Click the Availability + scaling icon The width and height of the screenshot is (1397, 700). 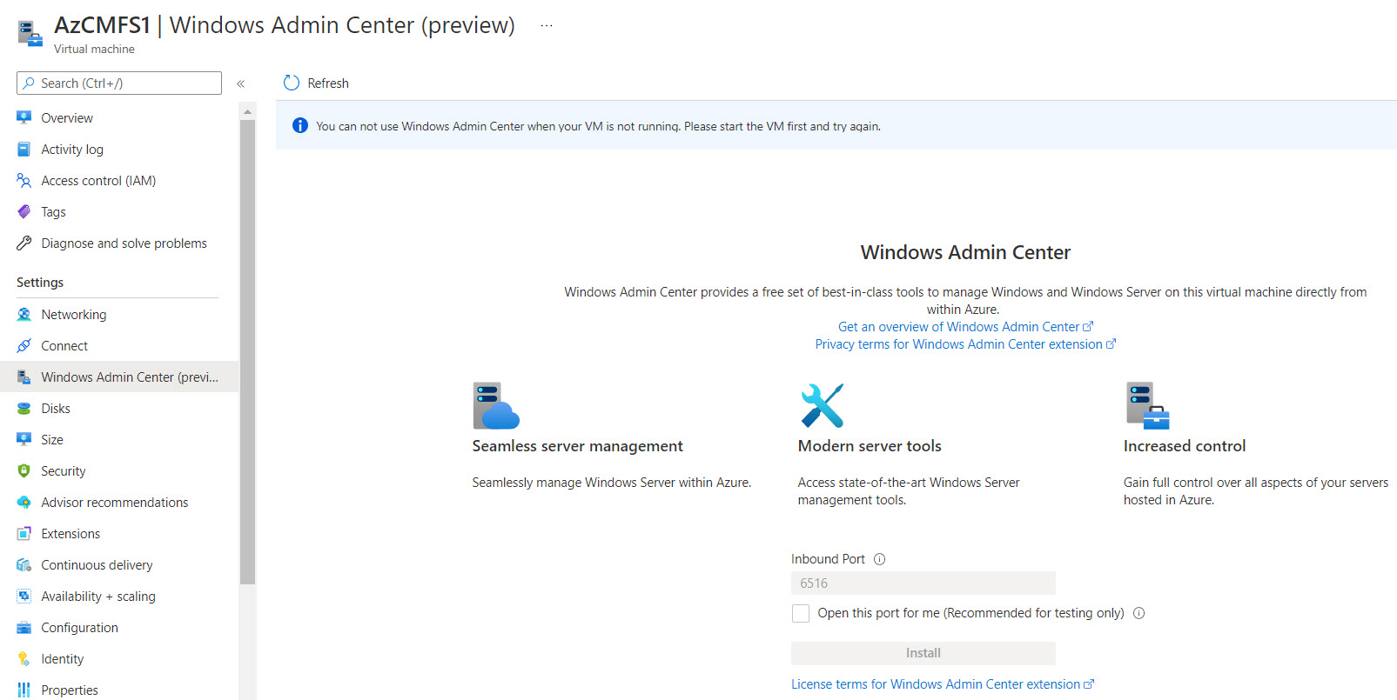24,596
